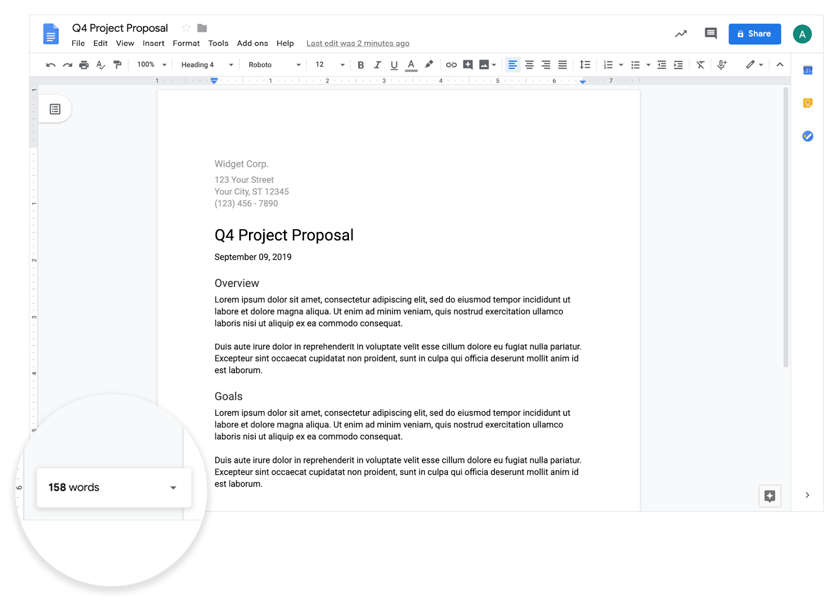Open the print dialog
Viewport: 837px width, 602px height.
pyautogui.click(x=84, y=64)
